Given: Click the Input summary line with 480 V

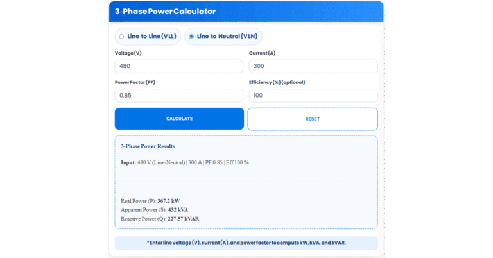Looking at the screenshot, I should click(x=185, y=163).
